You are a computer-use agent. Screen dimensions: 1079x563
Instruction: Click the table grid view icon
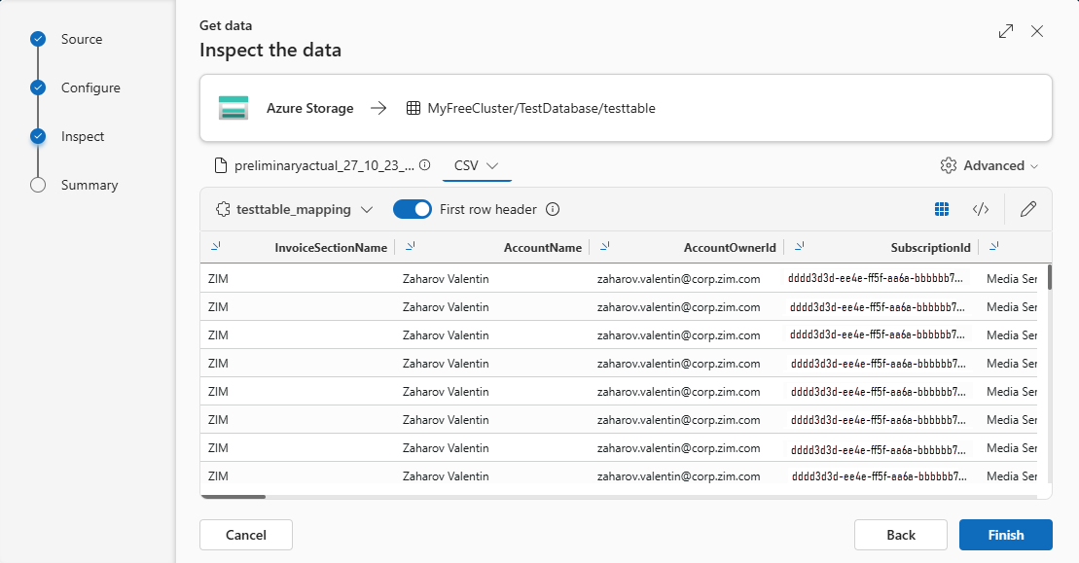click(941, 209)
